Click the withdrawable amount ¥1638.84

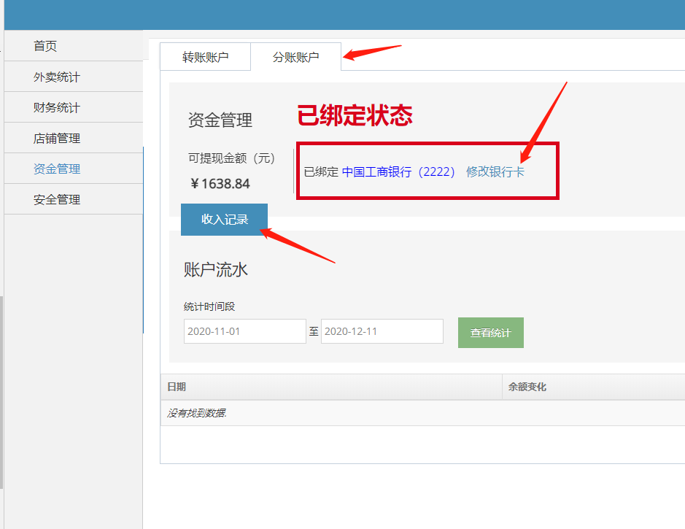tap(220, 184)
